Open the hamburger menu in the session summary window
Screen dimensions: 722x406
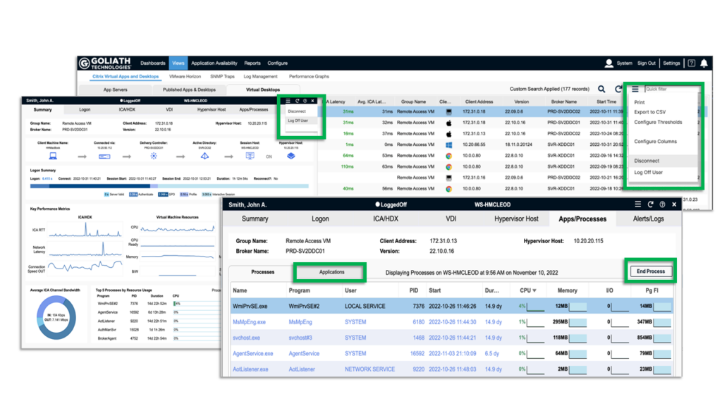click(288, 101)
